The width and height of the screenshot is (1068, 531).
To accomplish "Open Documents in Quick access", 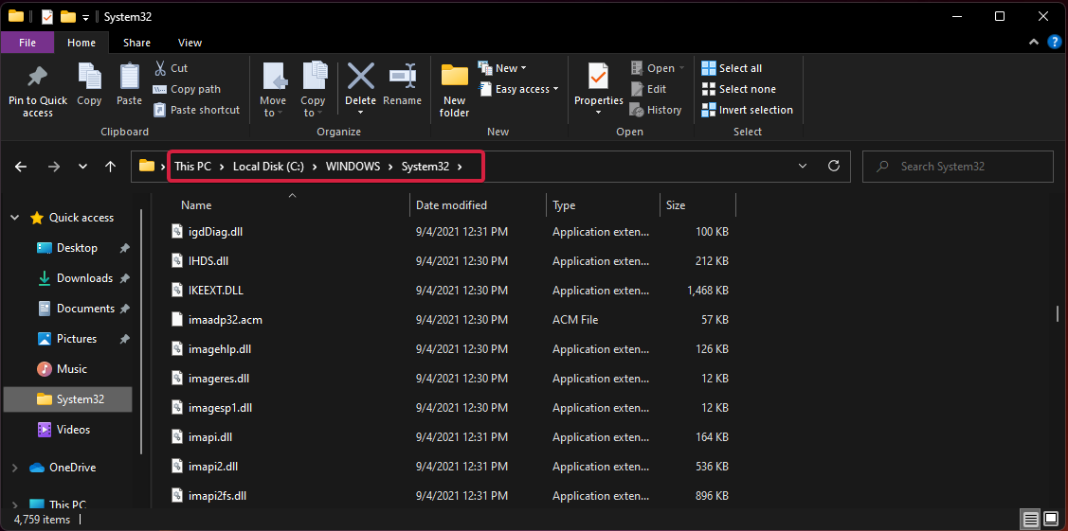I will pos(85,309).
